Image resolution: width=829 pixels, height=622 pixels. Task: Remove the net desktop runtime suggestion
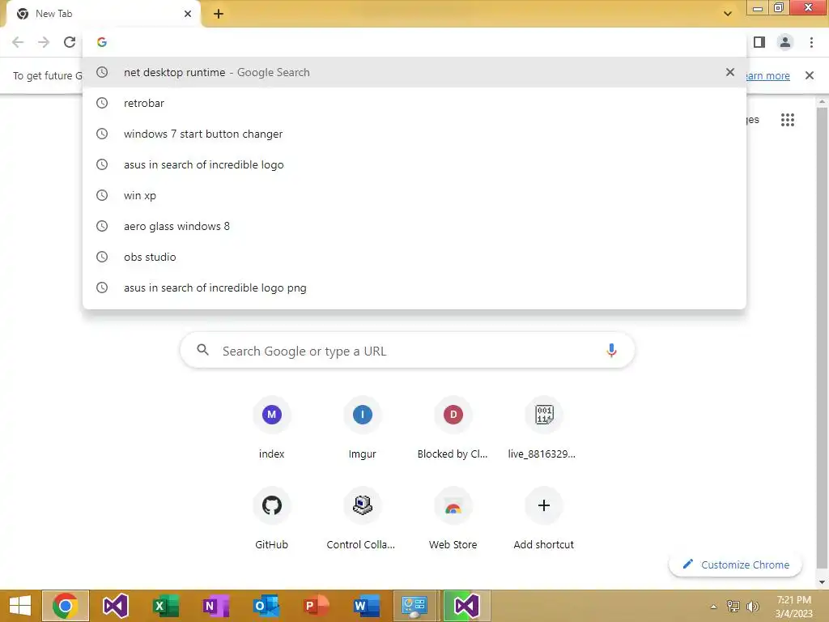pos(730,72)
